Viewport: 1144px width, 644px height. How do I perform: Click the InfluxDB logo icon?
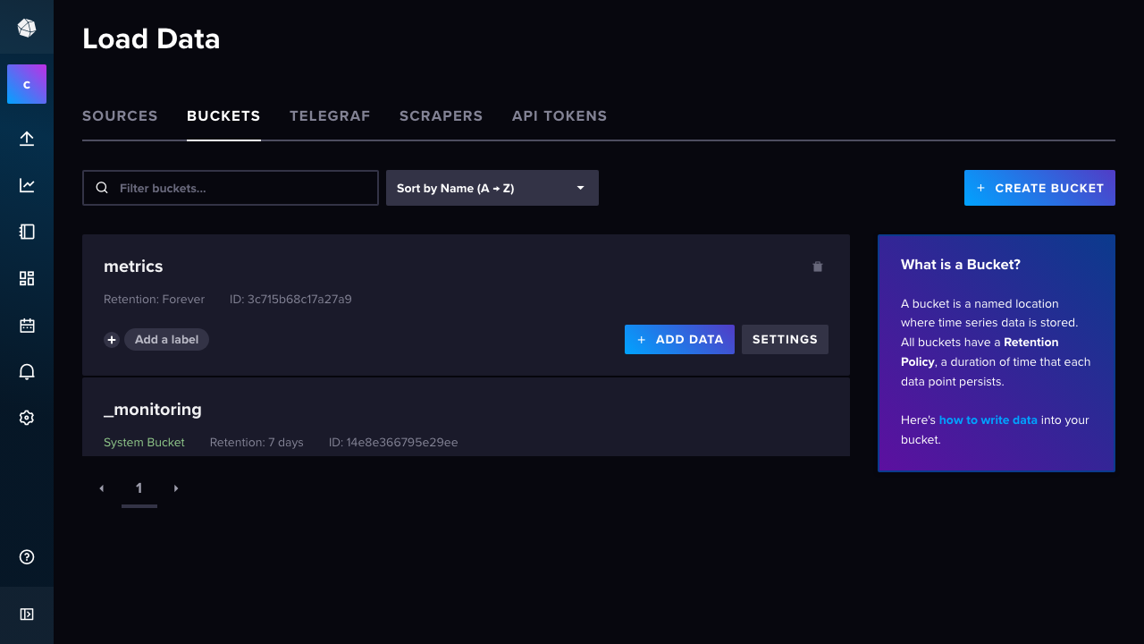coord(27,28)
